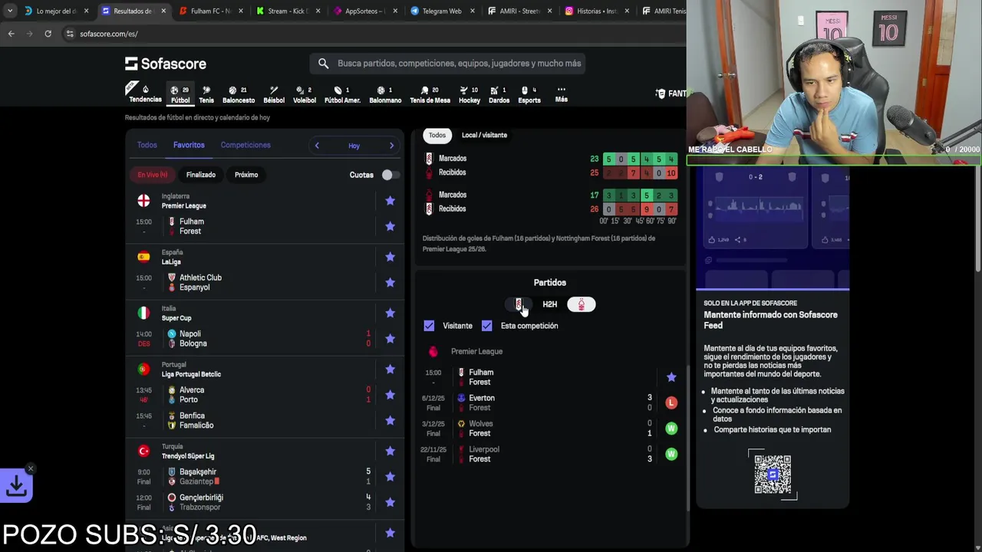This screenshot has height=552, width=982.
Task: Toggle favorite star for Napoli–Bologna
Action: tap(390, 338)
